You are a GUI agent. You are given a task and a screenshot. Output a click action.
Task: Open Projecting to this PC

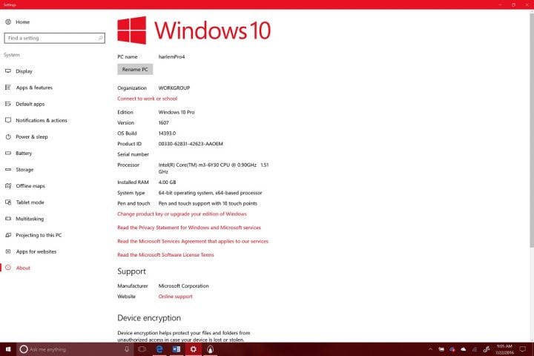(39, 234)
